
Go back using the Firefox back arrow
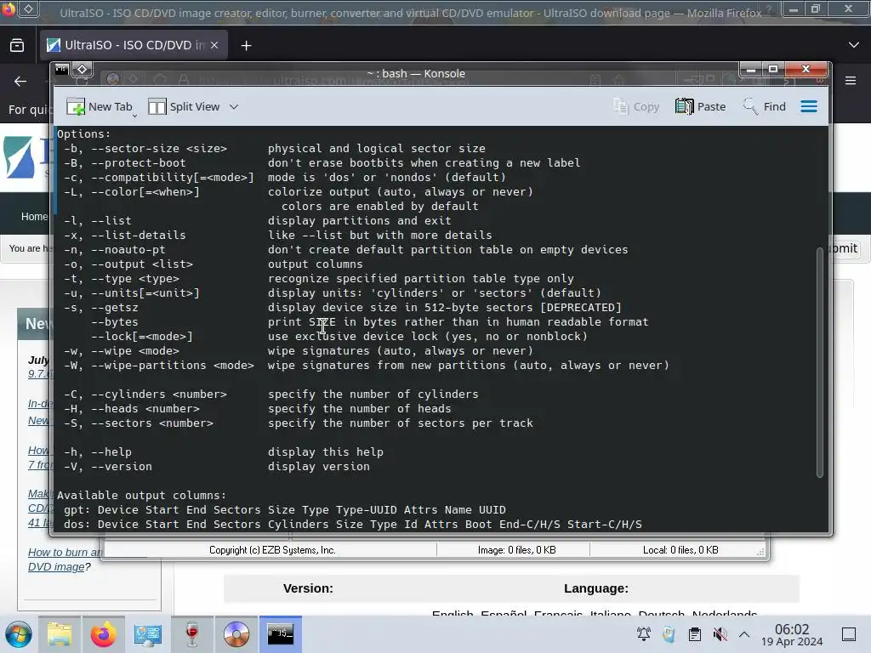click(20, 82)
